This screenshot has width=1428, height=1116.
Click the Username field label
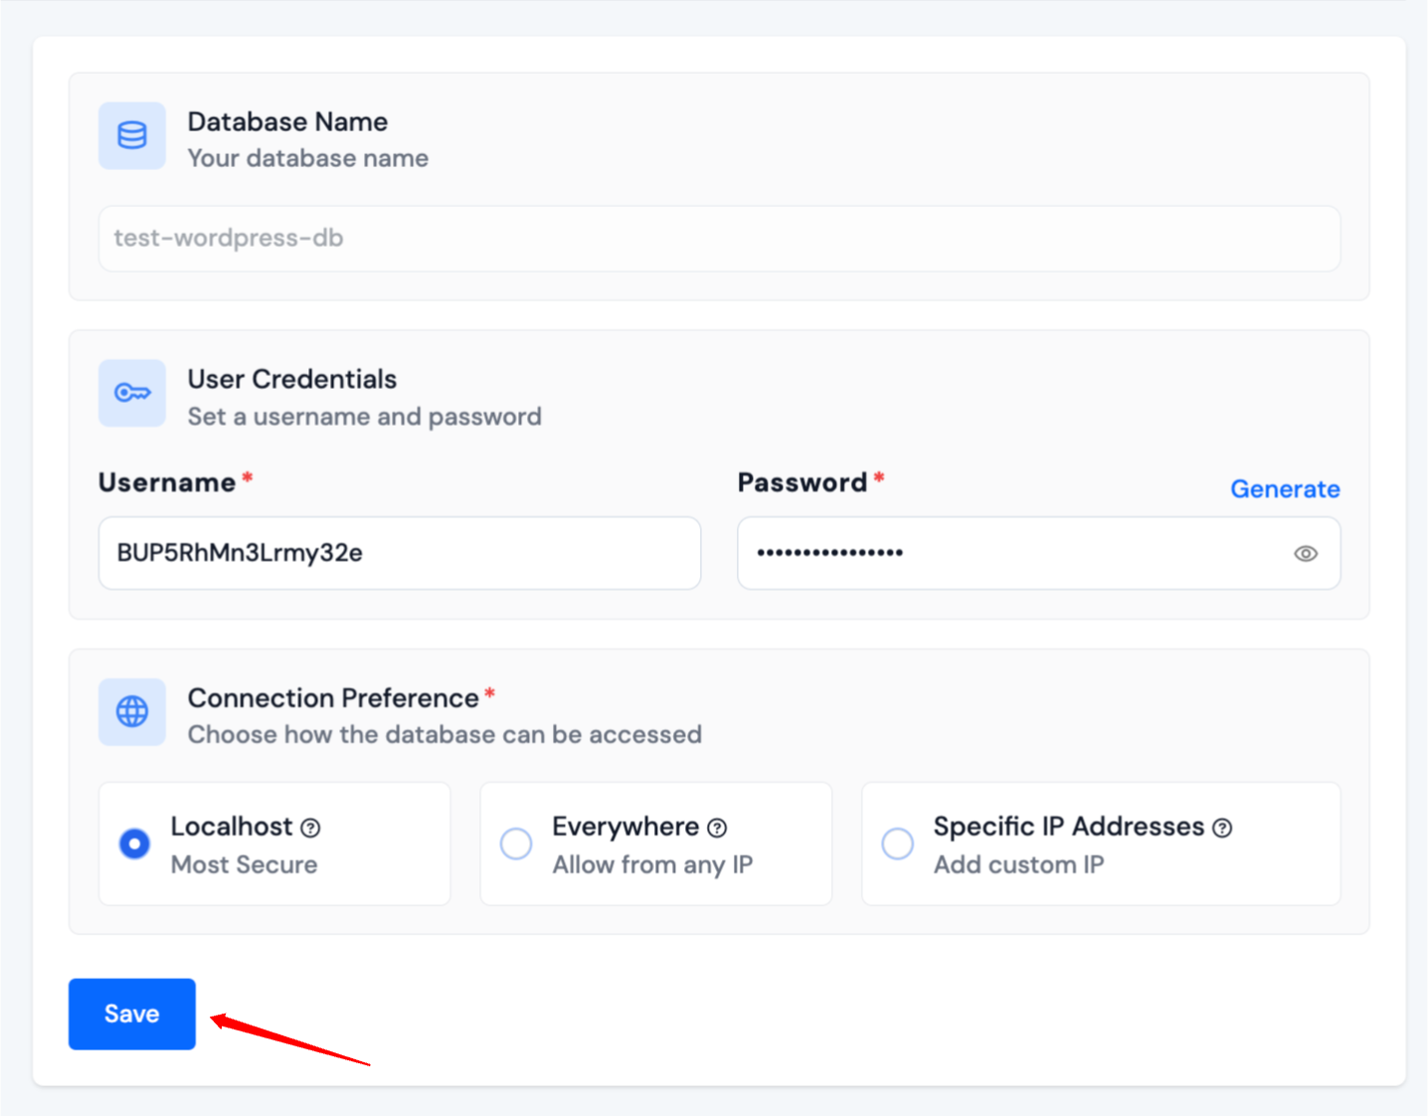tap(167, 483)
